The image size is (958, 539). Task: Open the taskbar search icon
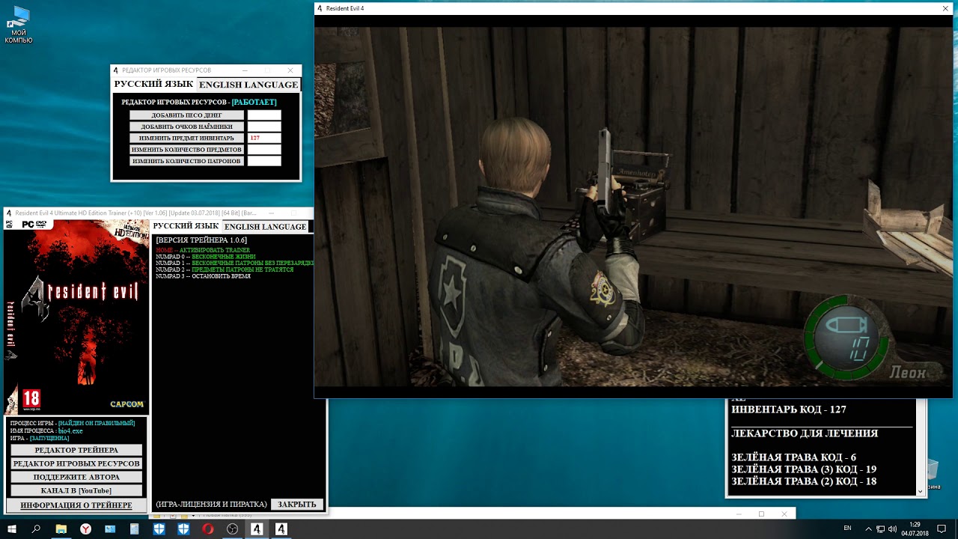36,529
